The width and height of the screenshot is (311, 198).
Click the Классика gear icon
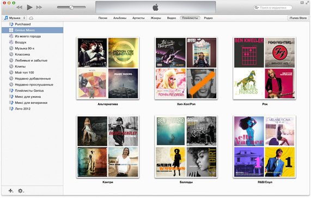pos(11,54)
